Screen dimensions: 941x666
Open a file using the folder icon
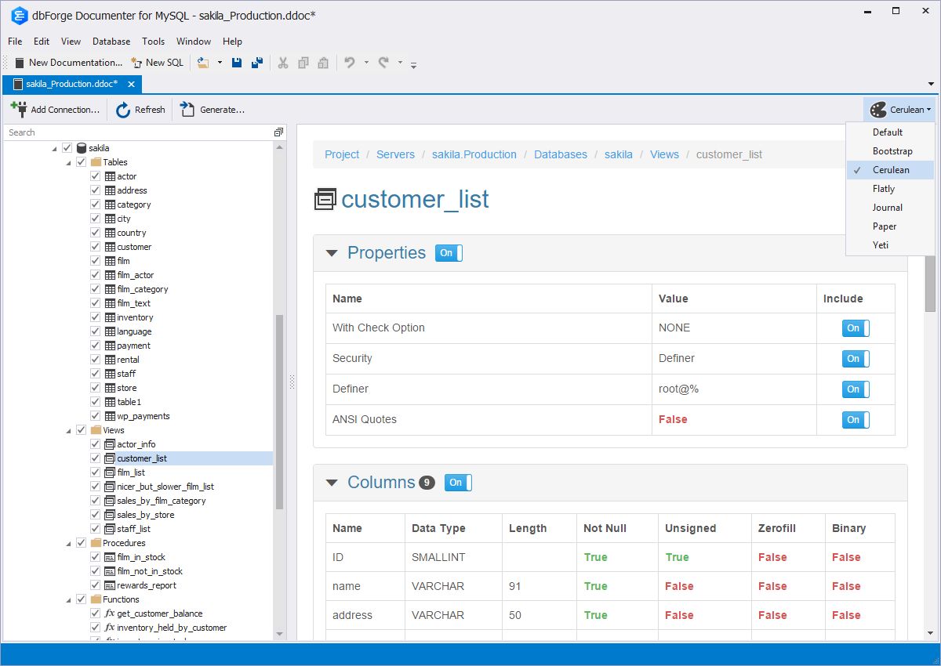pos(202,63)
